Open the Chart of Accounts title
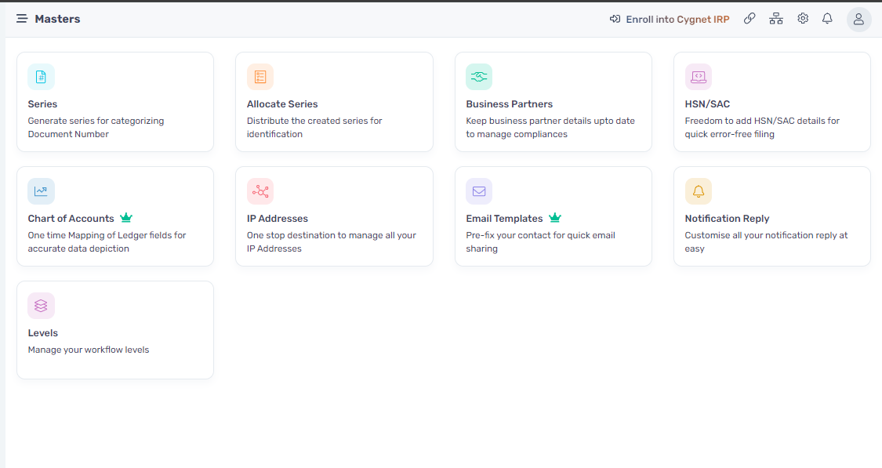The image size is (882, 468). 71,218
